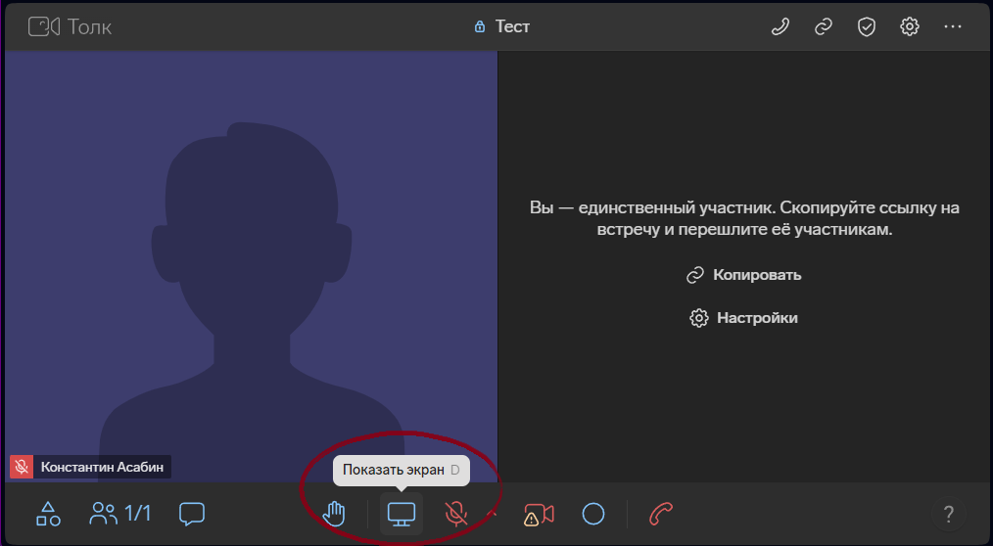Click the Тест meeting title
993x546 pixels.
click(512, 26)
